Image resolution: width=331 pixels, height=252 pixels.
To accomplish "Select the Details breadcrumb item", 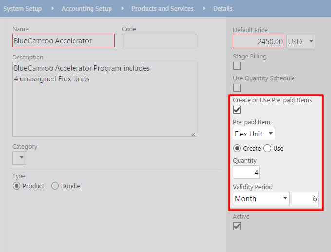I will click(x=223, y=9).
